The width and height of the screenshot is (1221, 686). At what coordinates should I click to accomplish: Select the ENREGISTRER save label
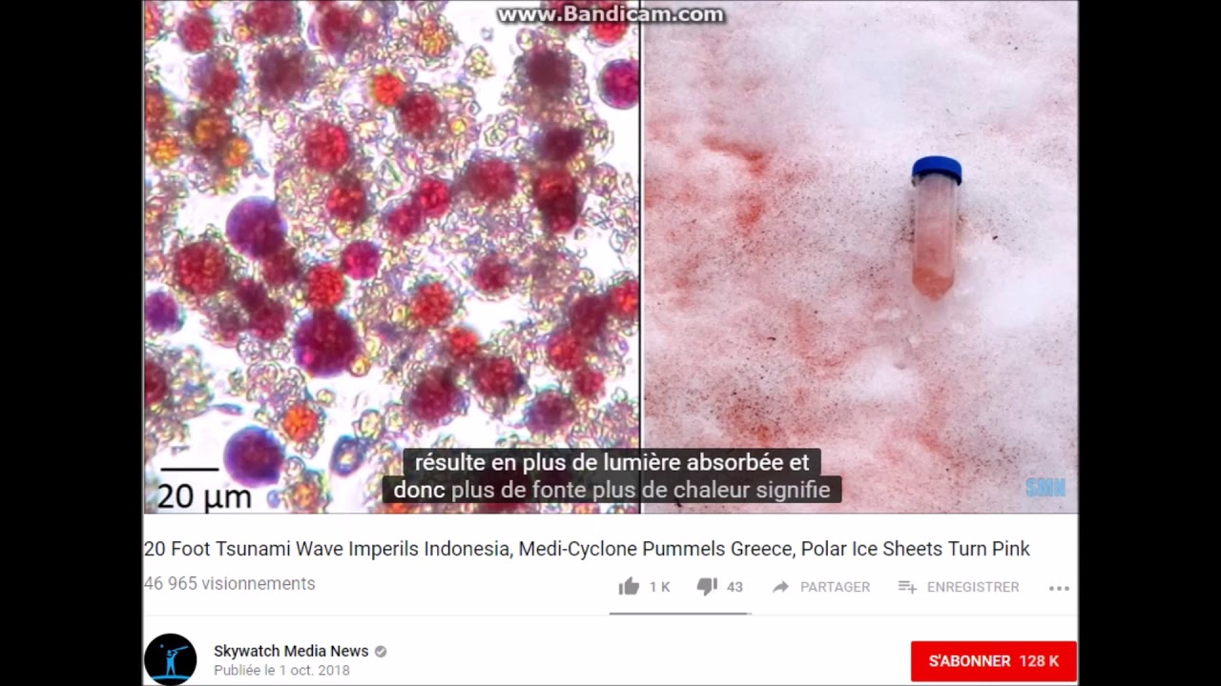(973, 587)
